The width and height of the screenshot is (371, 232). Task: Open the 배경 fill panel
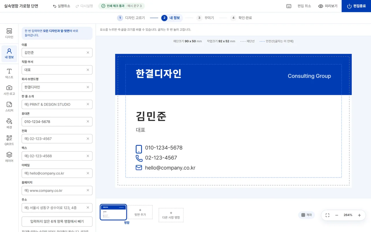tap(9, 124)
